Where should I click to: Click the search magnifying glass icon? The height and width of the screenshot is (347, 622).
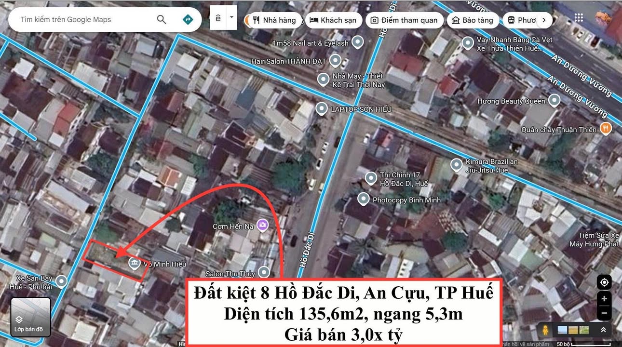[x=162, y=19]
